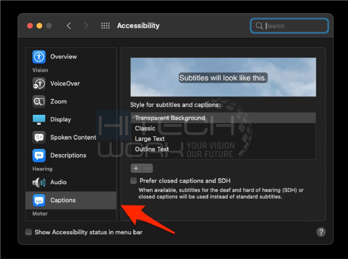Select the Display monitor icon
Screen dimensions: 348x259
pos(39,119)
